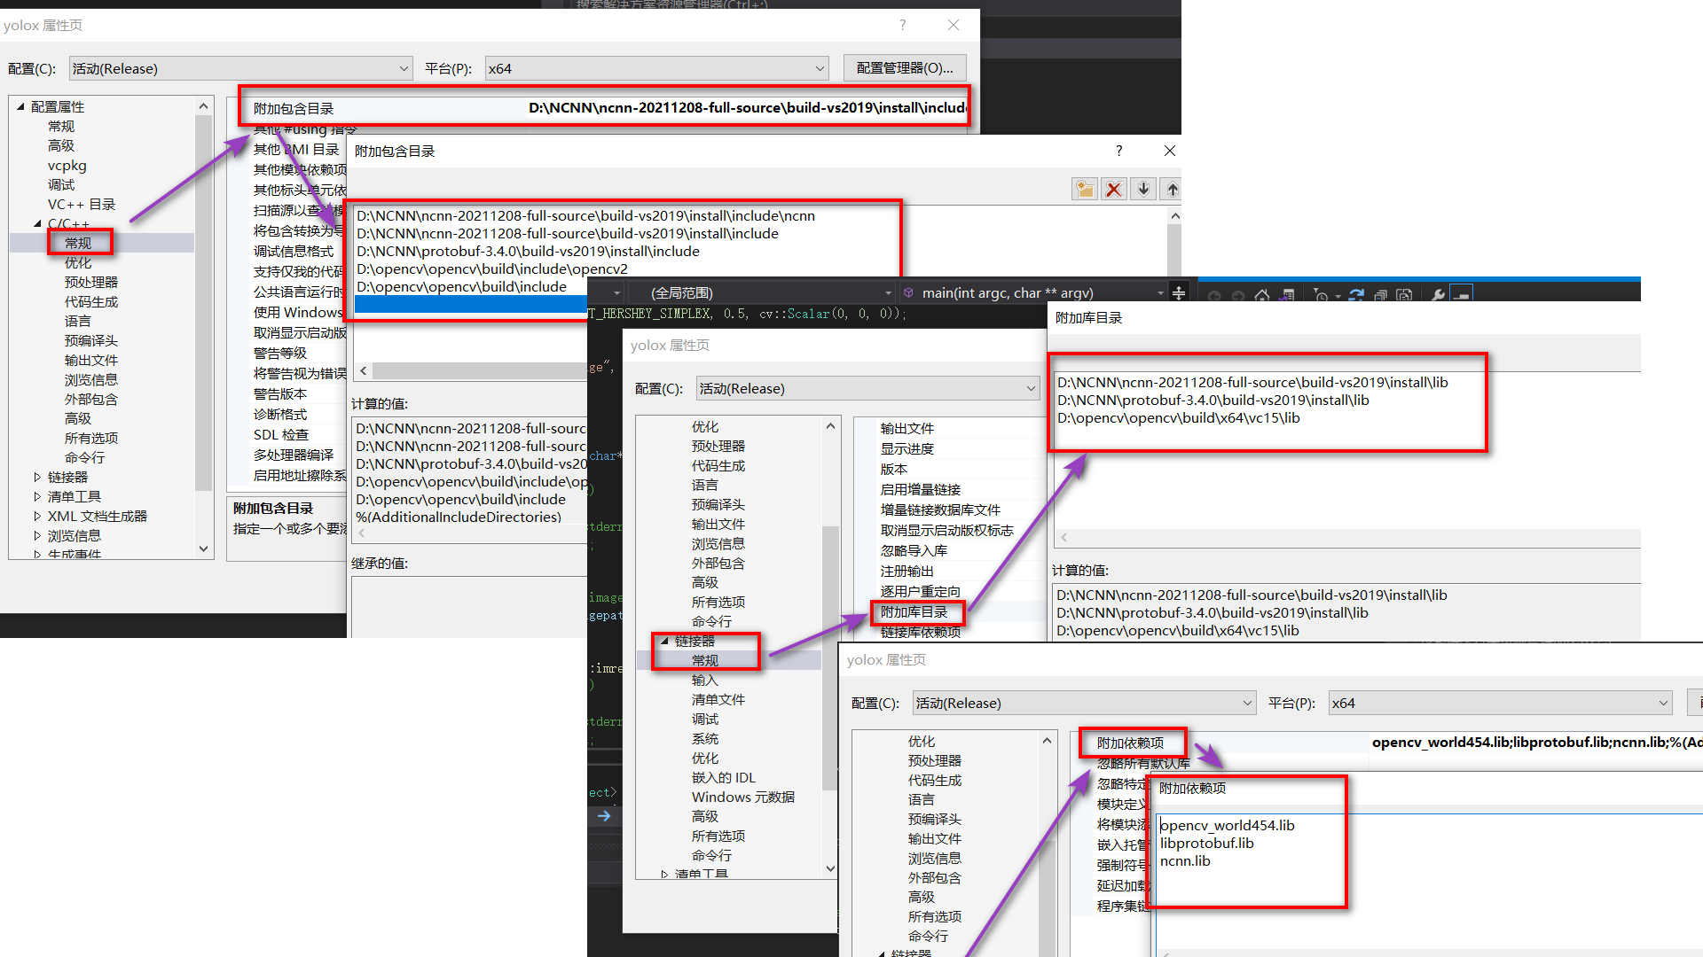Screen dimensions: 1703x957
Task: Open properties via wrench icon
Action: 1438,295
